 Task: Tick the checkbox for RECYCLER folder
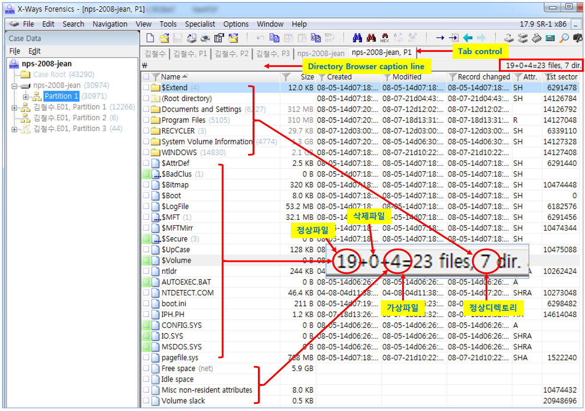(x=146, y=131)
